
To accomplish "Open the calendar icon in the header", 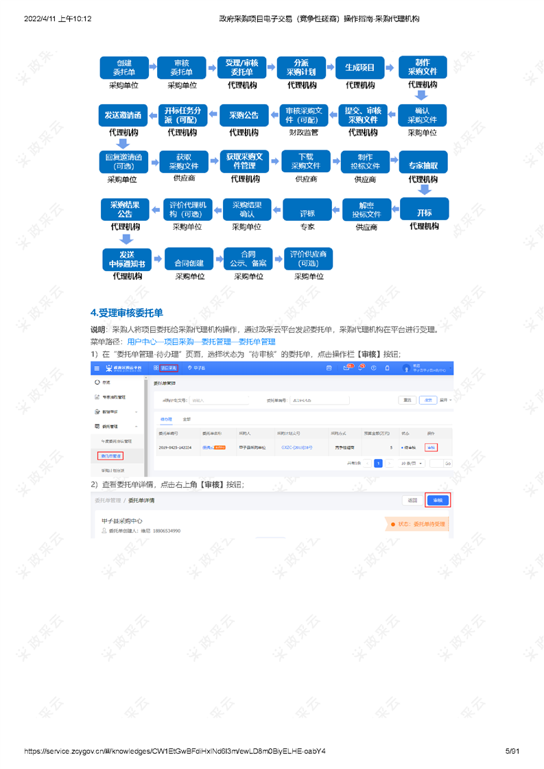I will coord(329,368).
